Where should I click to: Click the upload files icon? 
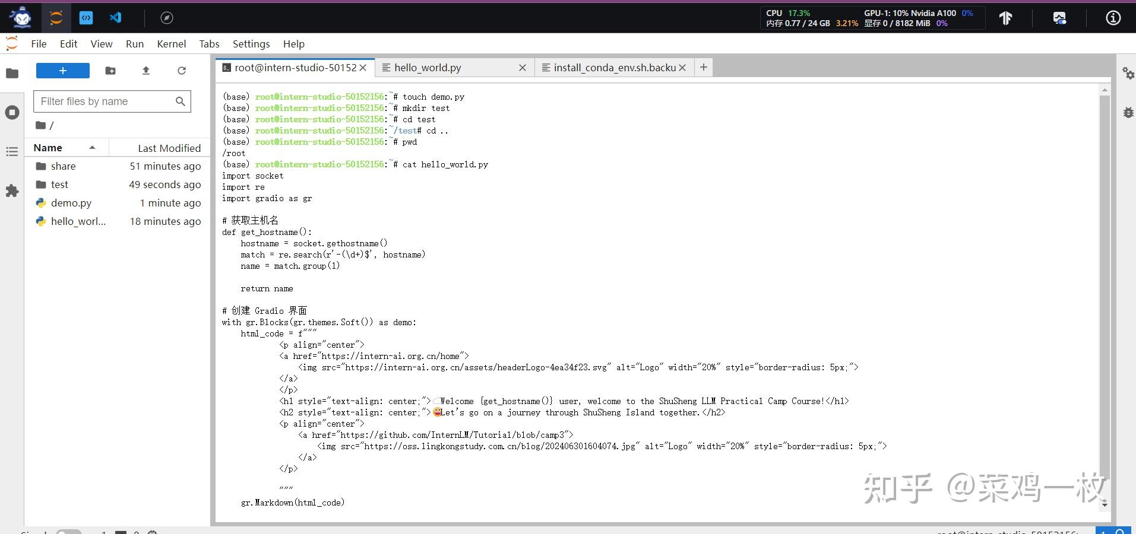(146, 71)
